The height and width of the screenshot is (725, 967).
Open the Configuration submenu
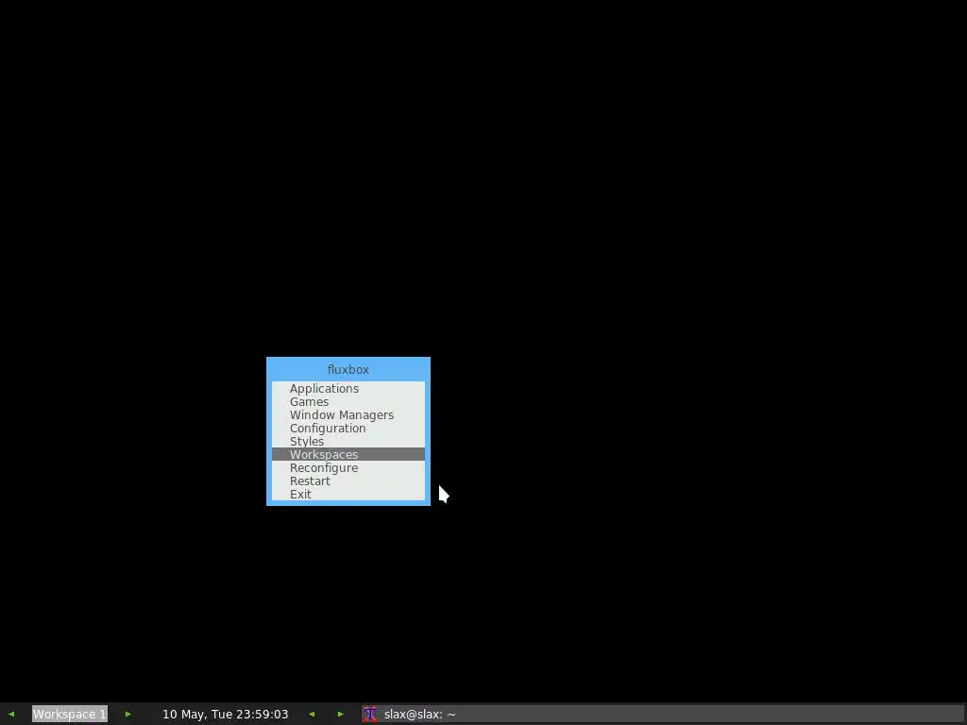click(x=348, y=428)
